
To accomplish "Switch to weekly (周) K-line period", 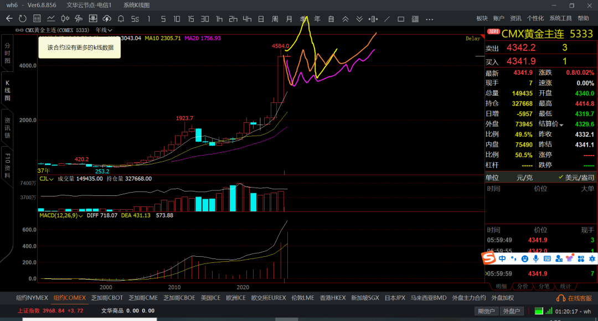I will pyautogui.click(x=275, y=19).
